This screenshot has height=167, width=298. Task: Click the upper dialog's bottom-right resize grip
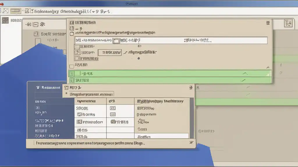tap(268, 67)
